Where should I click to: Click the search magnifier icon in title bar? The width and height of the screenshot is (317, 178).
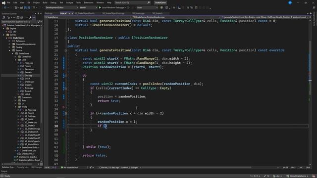pyautogui.click(x=149, y=2)
